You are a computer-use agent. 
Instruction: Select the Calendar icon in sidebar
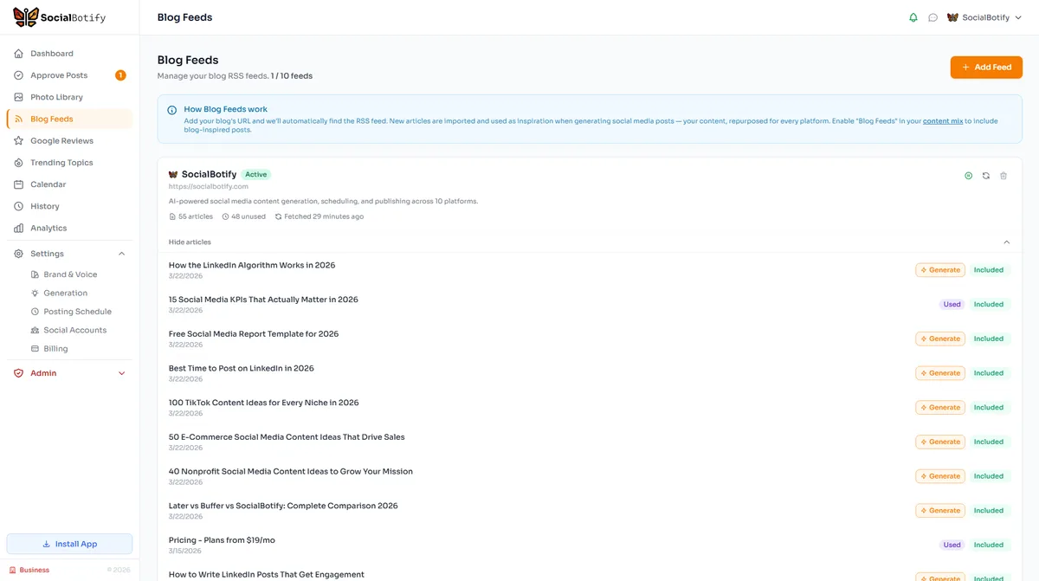(x=18, y=184)
